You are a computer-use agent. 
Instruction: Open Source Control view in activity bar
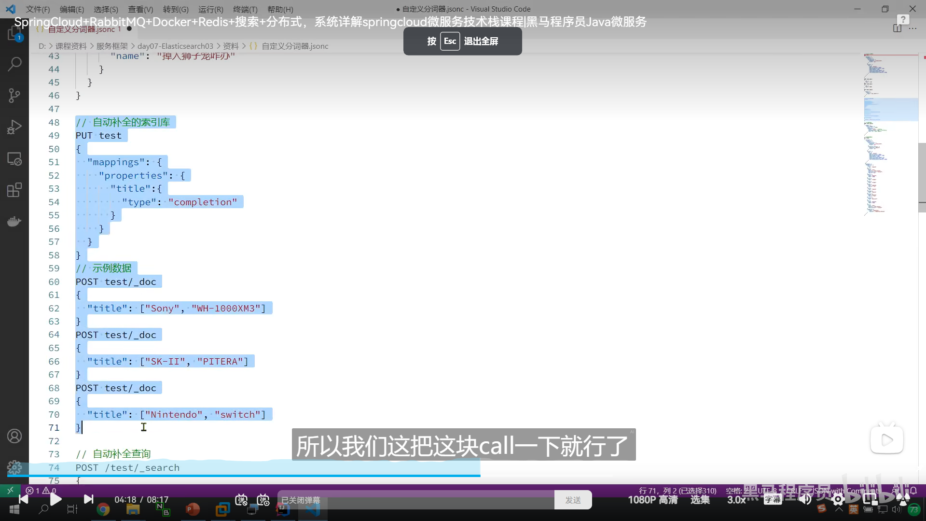click(14, 95)
